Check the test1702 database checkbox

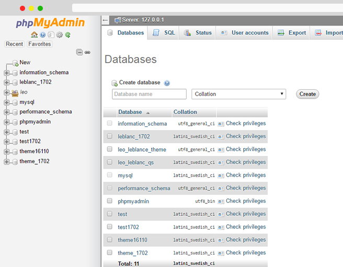point(110,227)
